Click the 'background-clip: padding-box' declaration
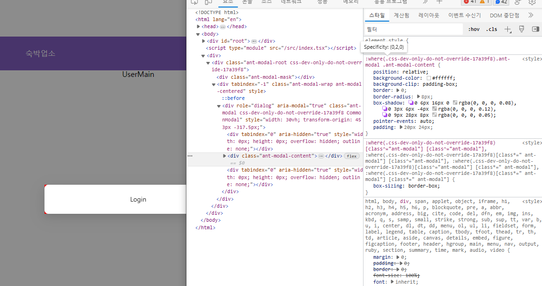 pos(415,84)
